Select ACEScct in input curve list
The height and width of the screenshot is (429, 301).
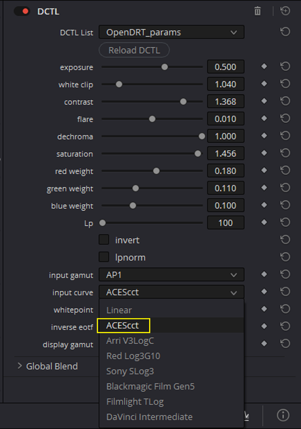tap(172, 326)
